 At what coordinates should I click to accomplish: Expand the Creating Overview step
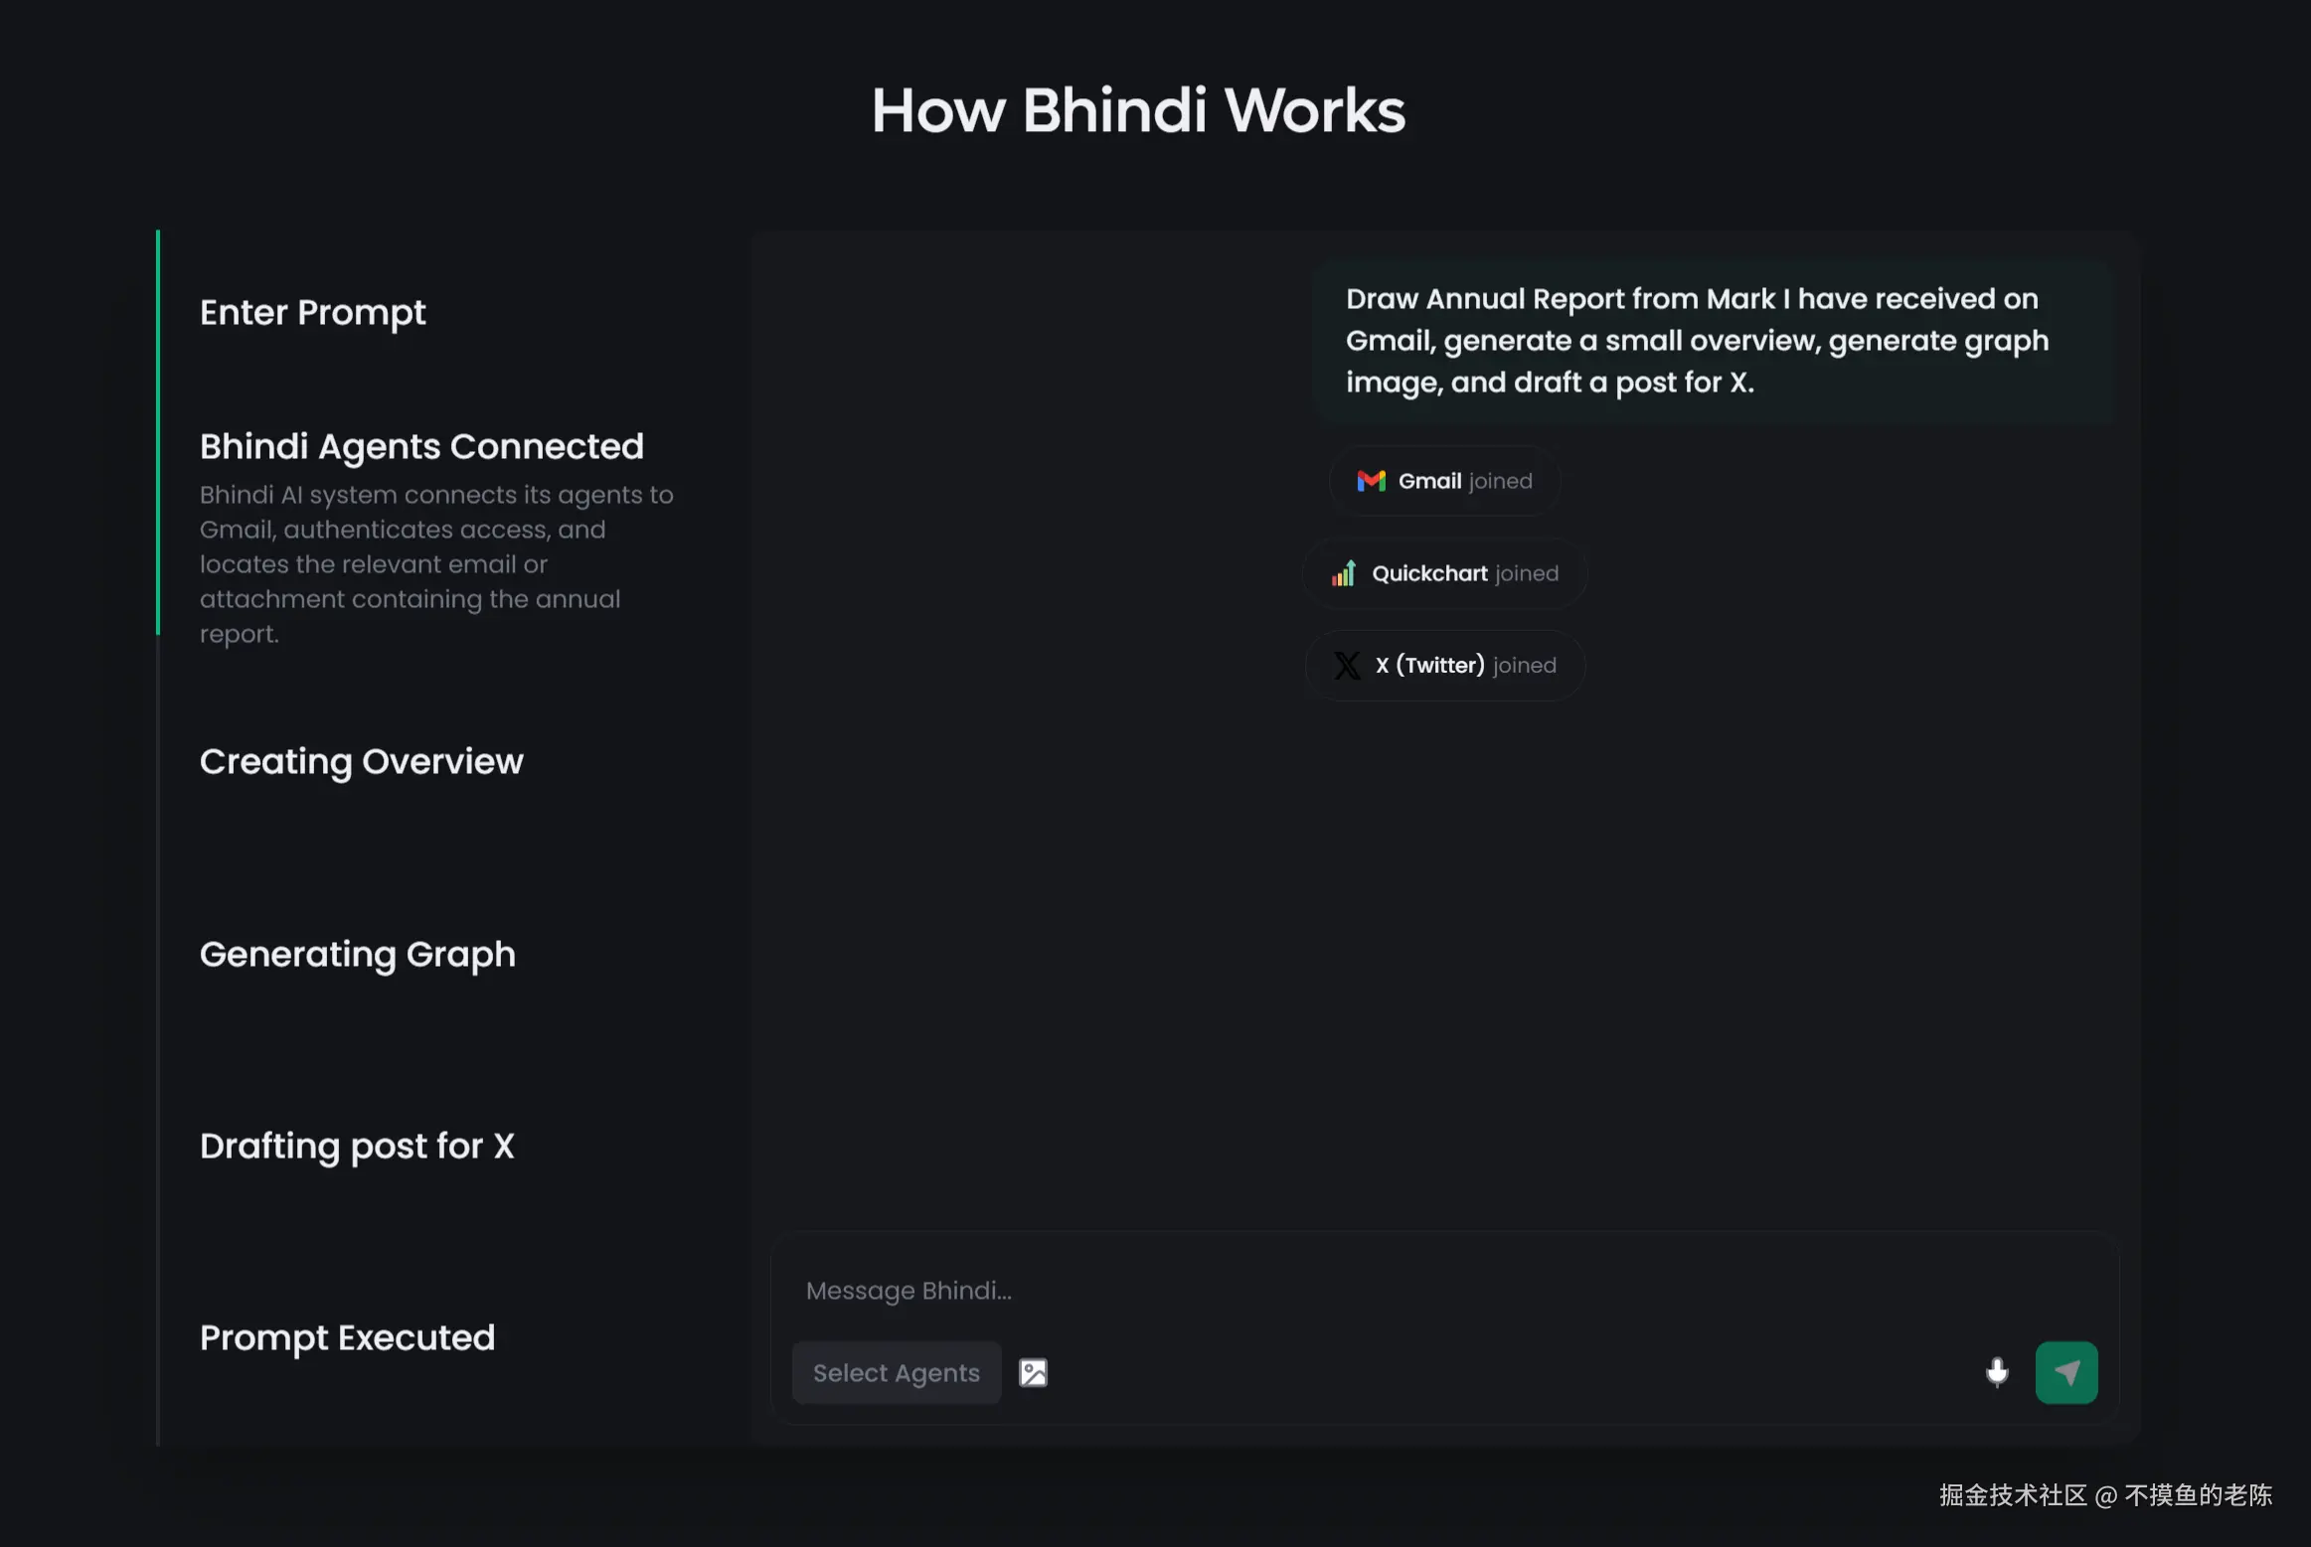tap(361, 761)
